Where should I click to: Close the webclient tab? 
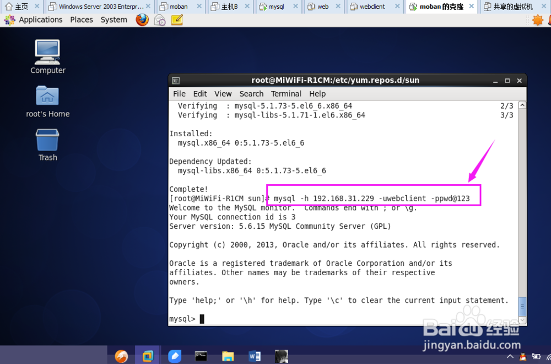pos(397,6)
